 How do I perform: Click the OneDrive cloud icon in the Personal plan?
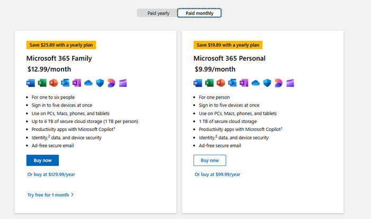point(255,83)
